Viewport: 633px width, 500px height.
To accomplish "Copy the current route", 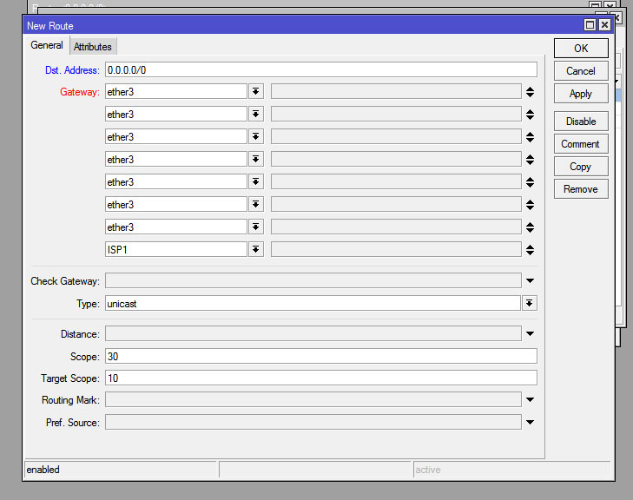I will click(580, 167).
